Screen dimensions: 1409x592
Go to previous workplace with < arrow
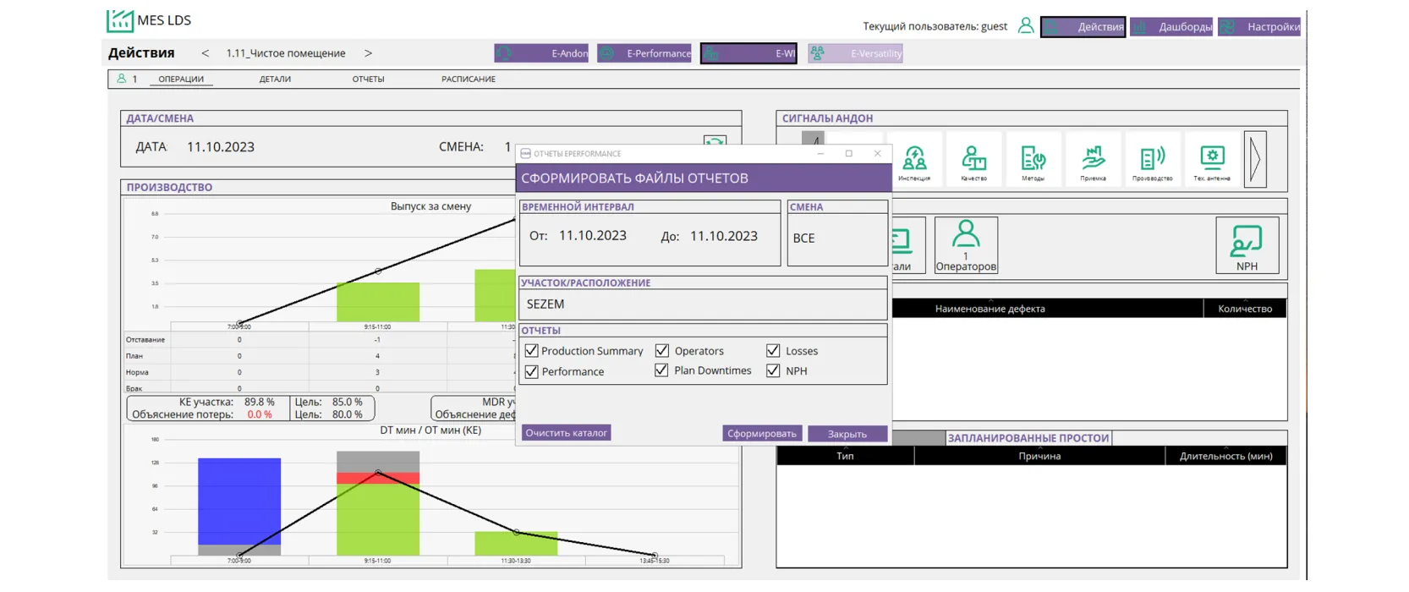205,53
